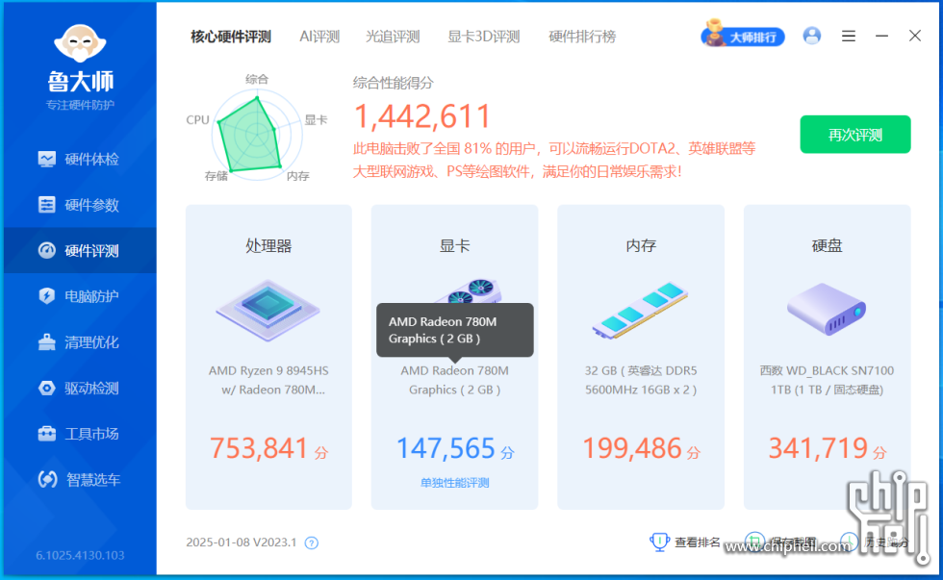Click the 处理器 card title
The width and height of the screenshot is (943, 580).
point(268,246)
